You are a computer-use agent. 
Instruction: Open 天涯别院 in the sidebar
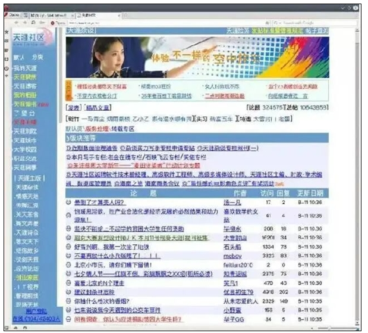[x=25, y=131]
